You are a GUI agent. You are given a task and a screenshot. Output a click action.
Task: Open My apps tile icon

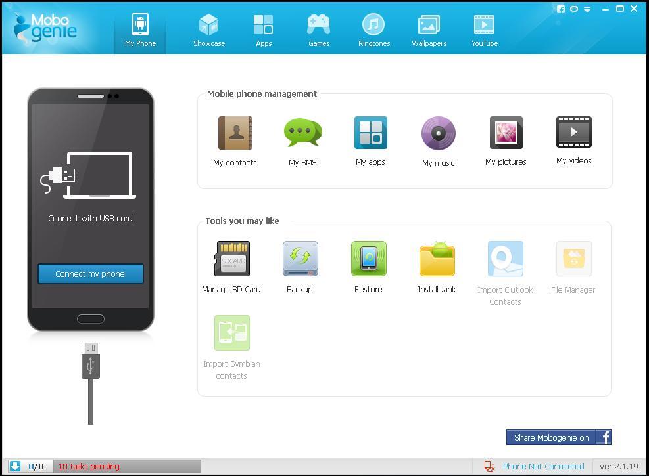(x=370, y=133)
